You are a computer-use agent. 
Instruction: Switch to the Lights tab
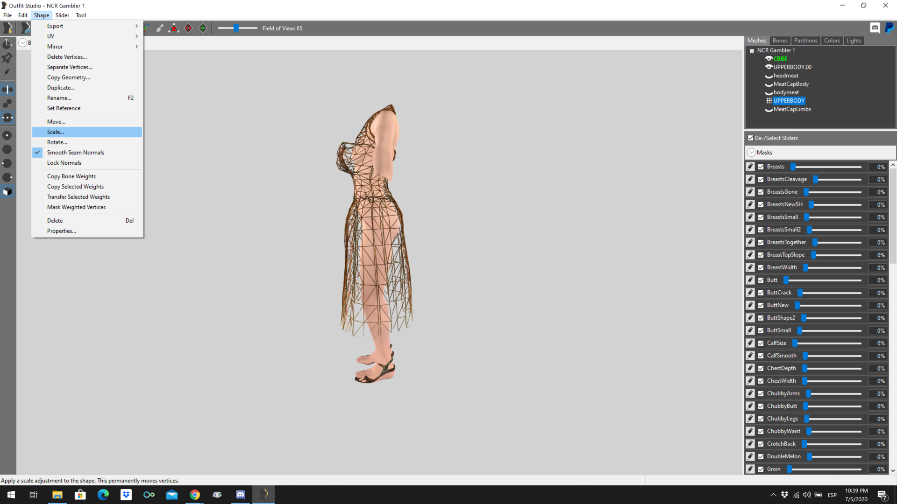[x=854, y=41]
